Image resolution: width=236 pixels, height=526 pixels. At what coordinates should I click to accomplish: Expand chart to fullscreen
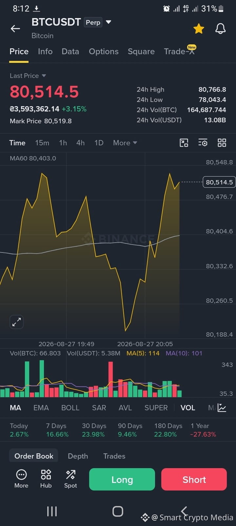[16, 322]
